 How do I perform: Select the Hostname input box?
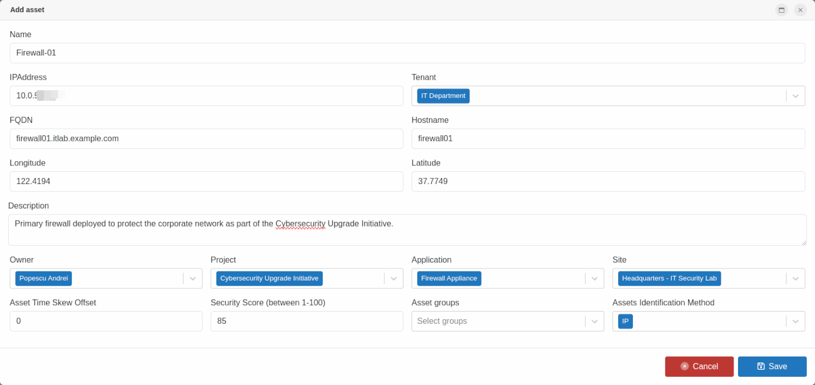click(x=608, y=139)
